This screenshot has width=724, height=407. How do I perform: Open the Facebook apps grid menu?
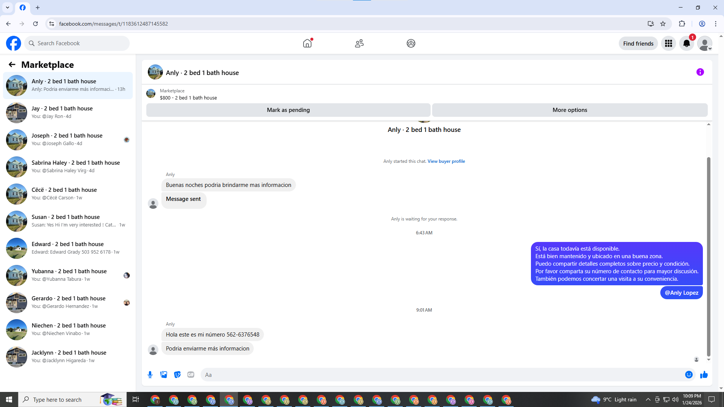click(668, 43)
